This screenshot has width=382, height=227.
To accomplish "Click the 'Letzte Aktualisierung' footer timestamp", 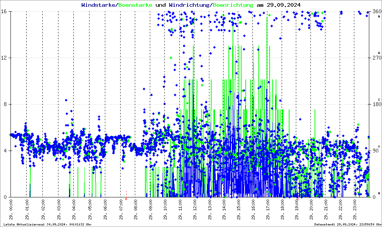I will (x=48, y=224).
